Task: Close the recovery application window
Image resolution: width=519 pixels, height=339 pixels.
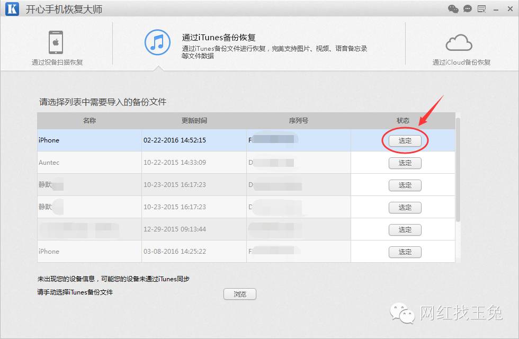Action: coord(510,9)
